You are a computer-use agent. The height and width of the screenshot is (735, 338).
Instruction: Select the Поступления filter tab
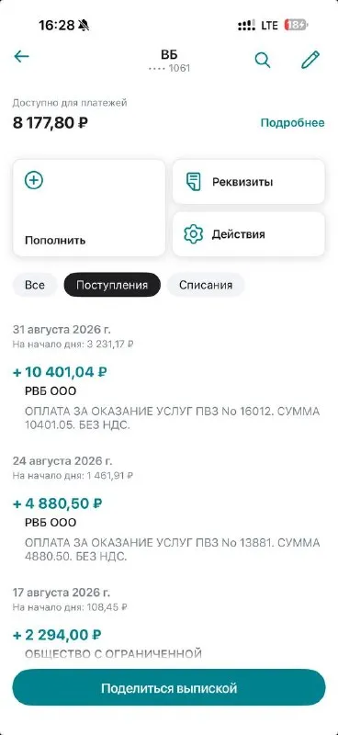(x=112, y=285)
